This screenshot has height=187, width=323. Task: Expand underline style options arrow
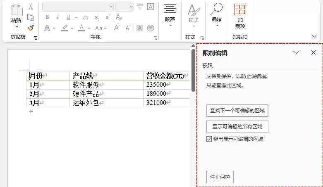[x=76, y=17]
